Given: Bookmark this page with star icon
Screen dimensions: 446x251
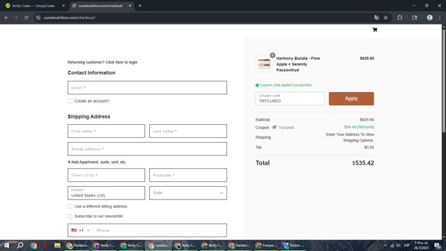Looking at the screenshot, I should point(385,17).
